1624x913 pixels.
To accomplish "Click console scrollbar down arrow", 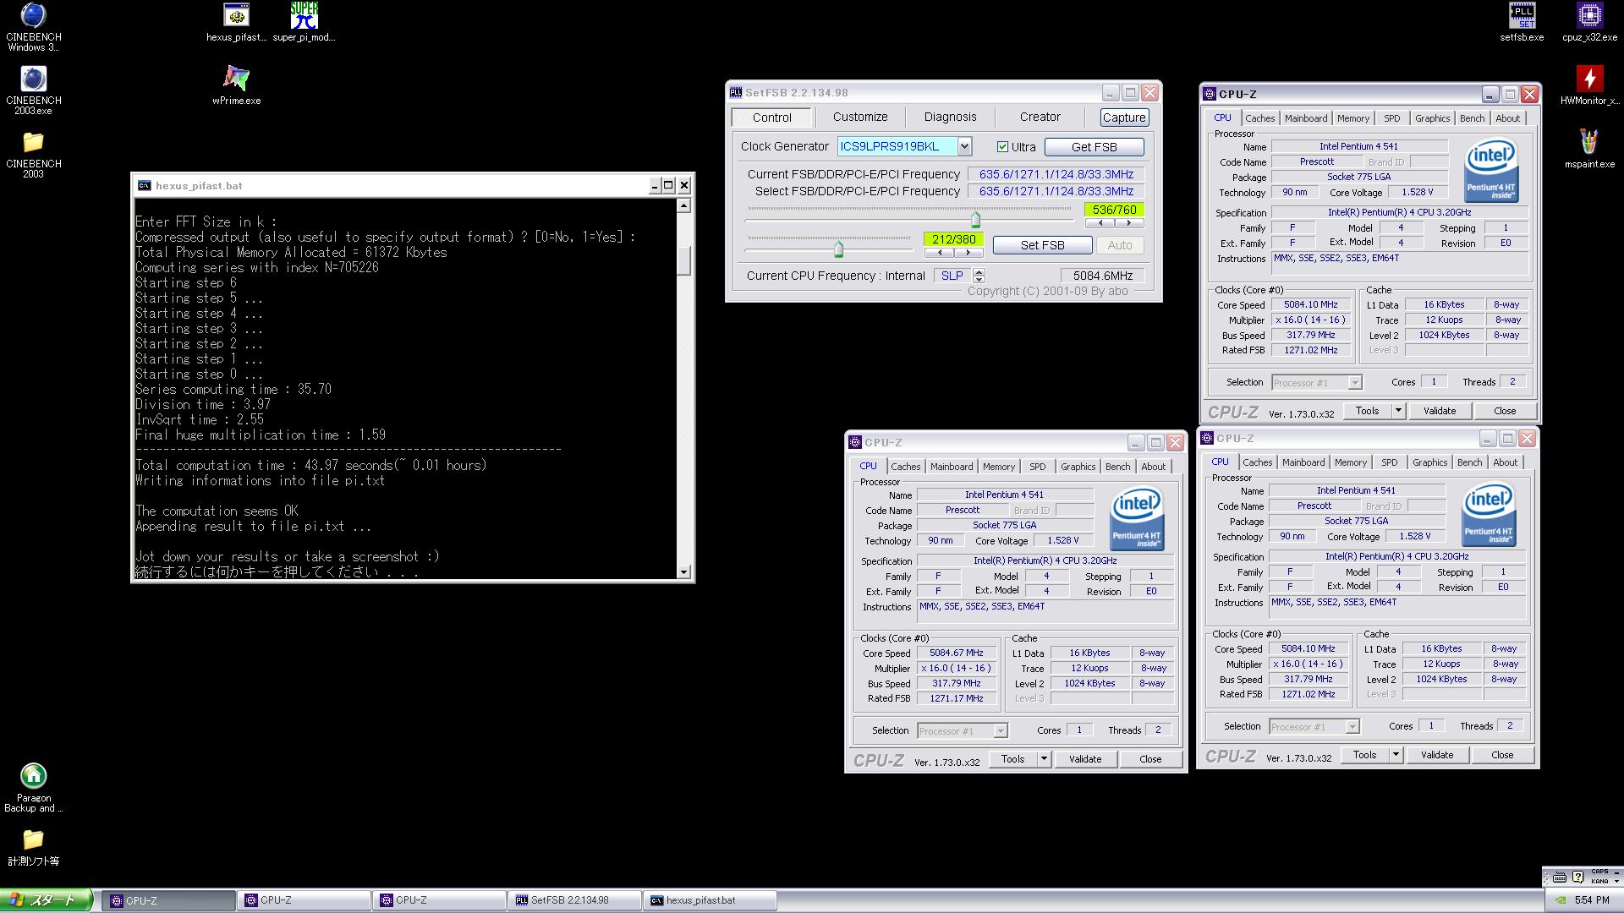I will pos(683,572).
